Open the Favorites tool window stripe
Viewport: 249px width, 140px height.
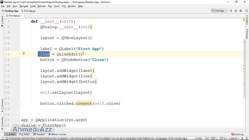[2, 123]
